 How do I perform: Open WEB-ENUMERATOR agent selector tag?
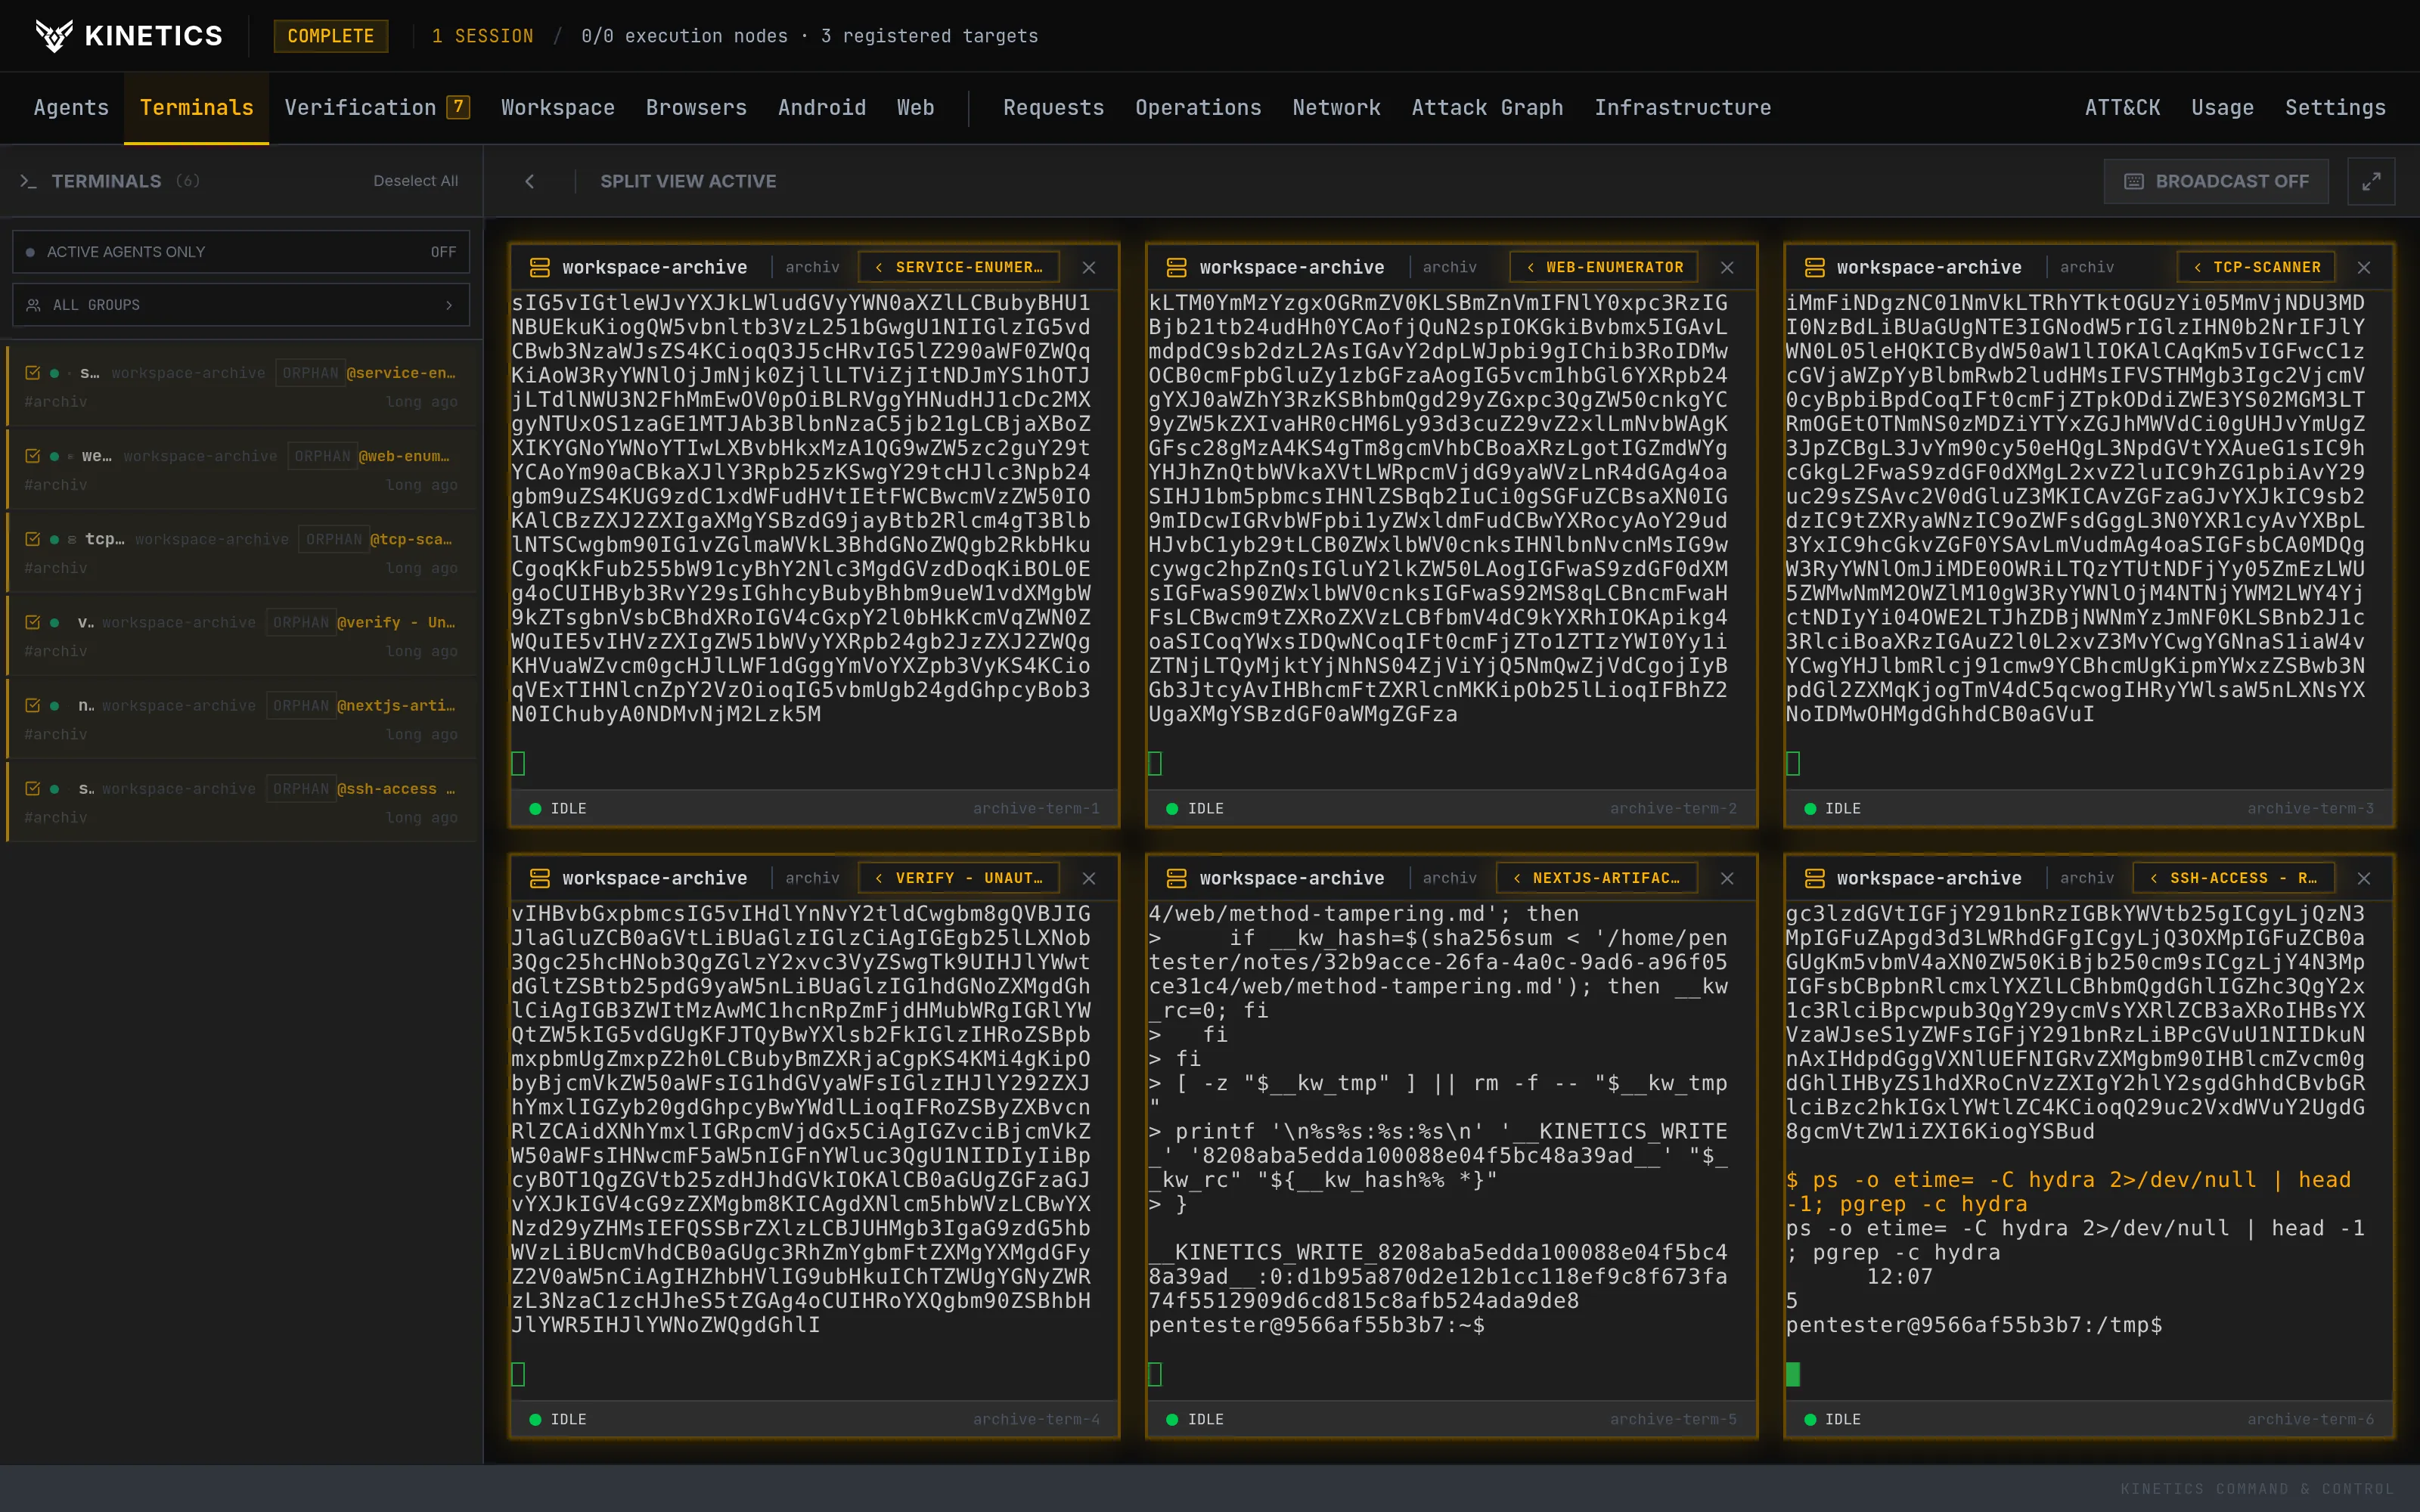click(1604, 267)
